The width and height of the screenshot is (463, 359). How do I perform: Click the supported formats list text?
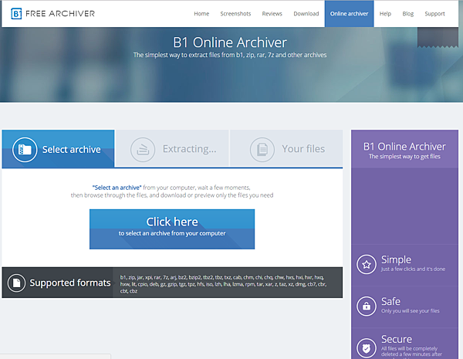point(223,284)
